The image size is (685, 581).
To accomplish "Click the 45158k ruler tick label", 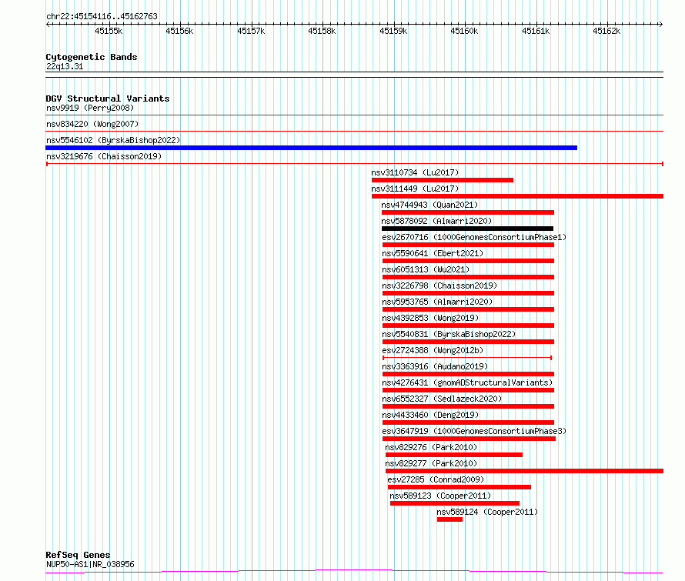I will (x=322, y=31).
